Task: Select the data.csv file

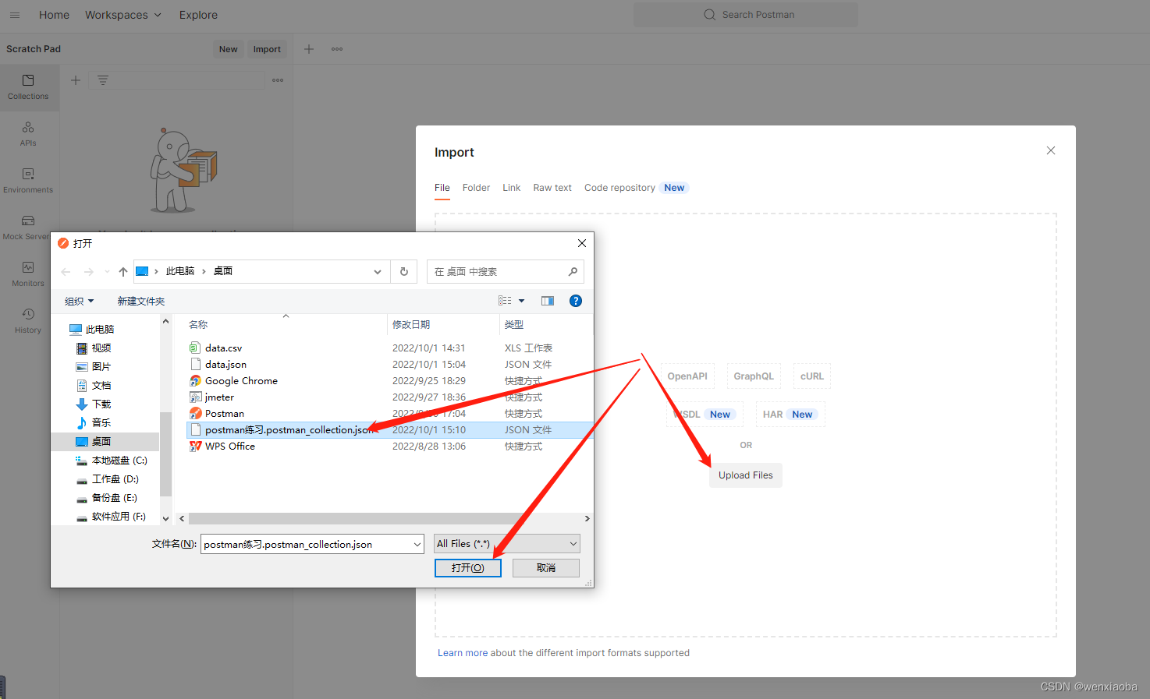Action: point(223,348)
